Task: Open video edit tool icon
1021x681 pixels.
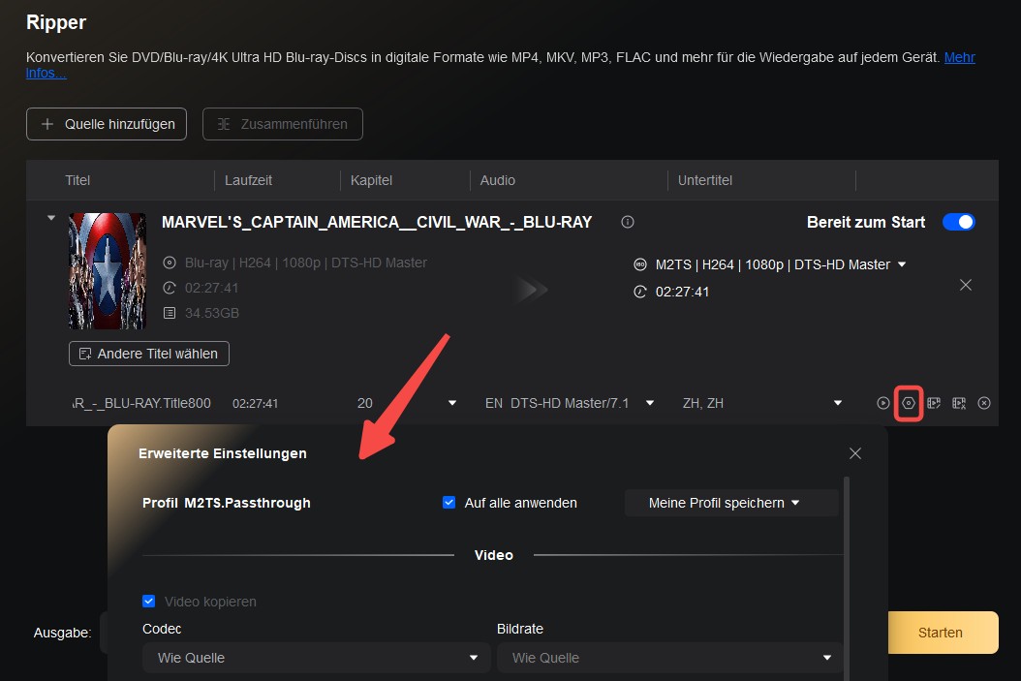Action: pos(934,403)
